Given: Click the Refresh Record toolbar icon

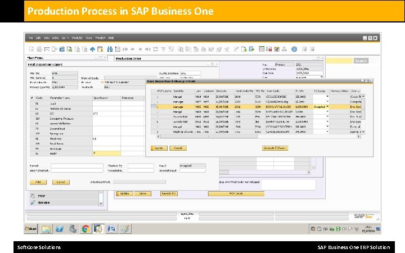Looking at the screenshot, I should (155, 49).
